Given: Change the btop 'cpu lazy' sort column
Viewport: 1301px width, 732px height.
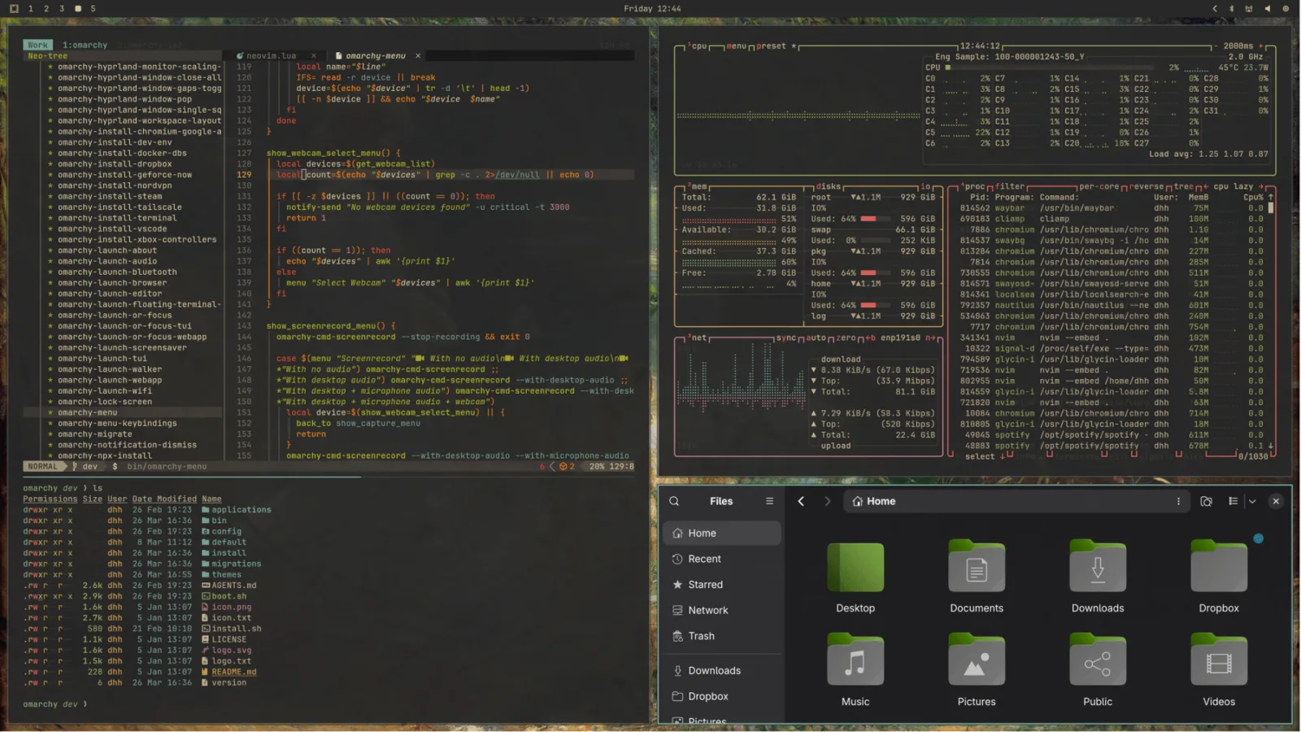Looking at the screenshot, I should tap(1233, 186).
